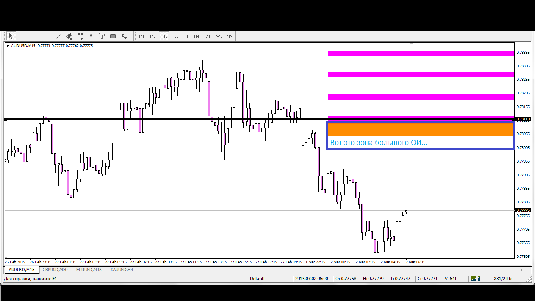The image size is (535, 301).
Task: Pick the Trendline drawing tool
Action: 58,36
